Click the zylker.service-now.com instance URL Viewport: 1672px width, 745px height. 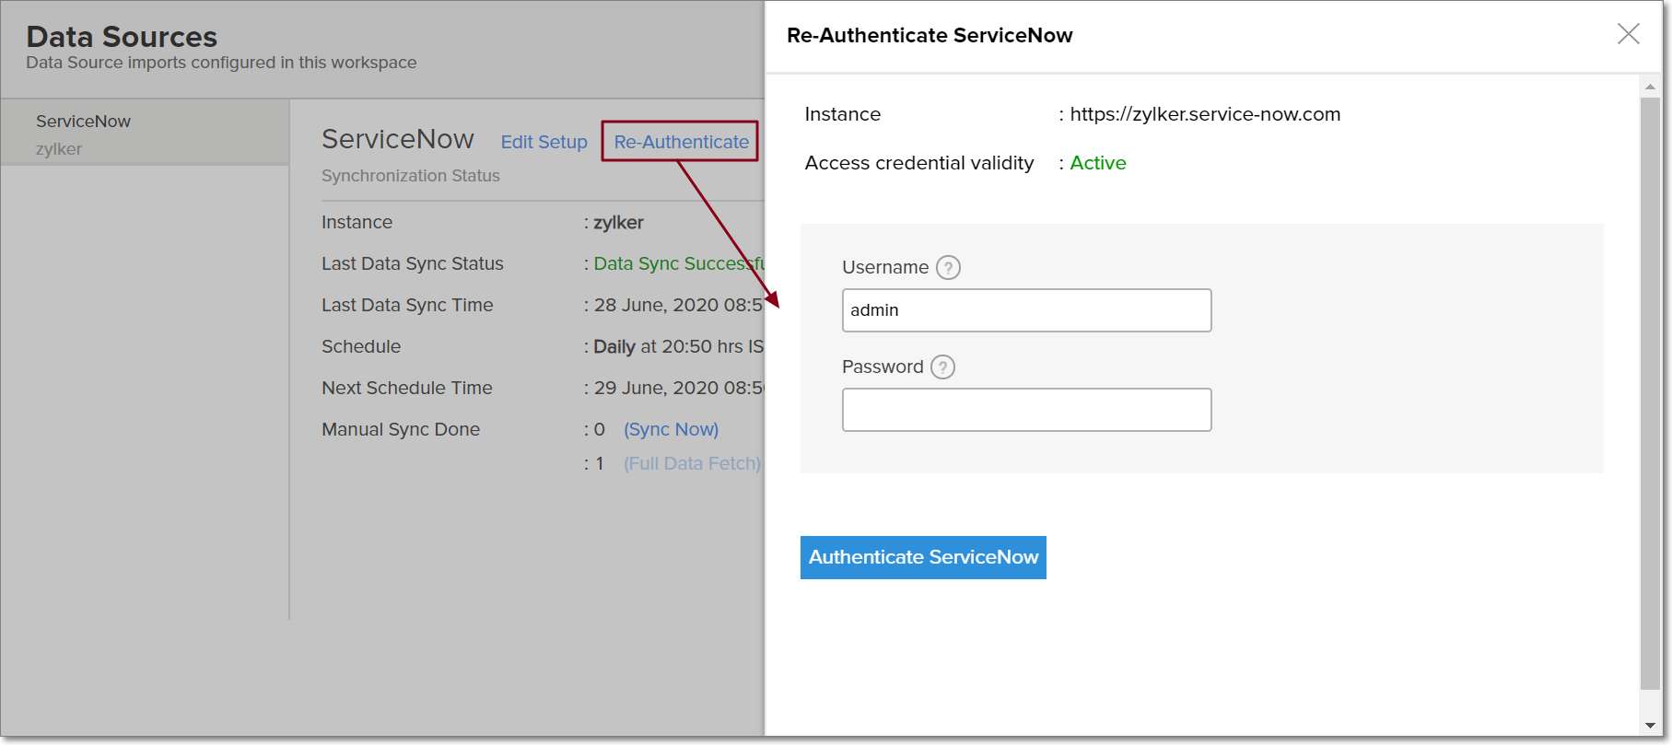point(1205,114)
